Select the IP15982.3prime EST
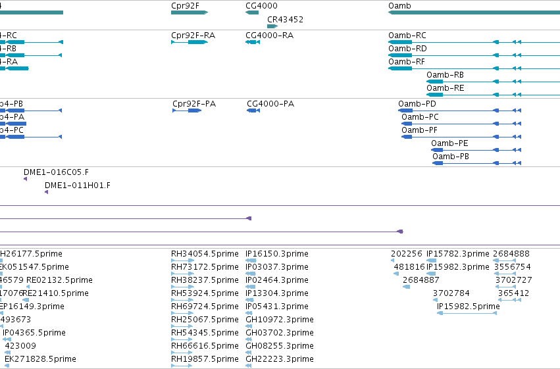Screen dimensions: 560x369 tap(431, 274)
